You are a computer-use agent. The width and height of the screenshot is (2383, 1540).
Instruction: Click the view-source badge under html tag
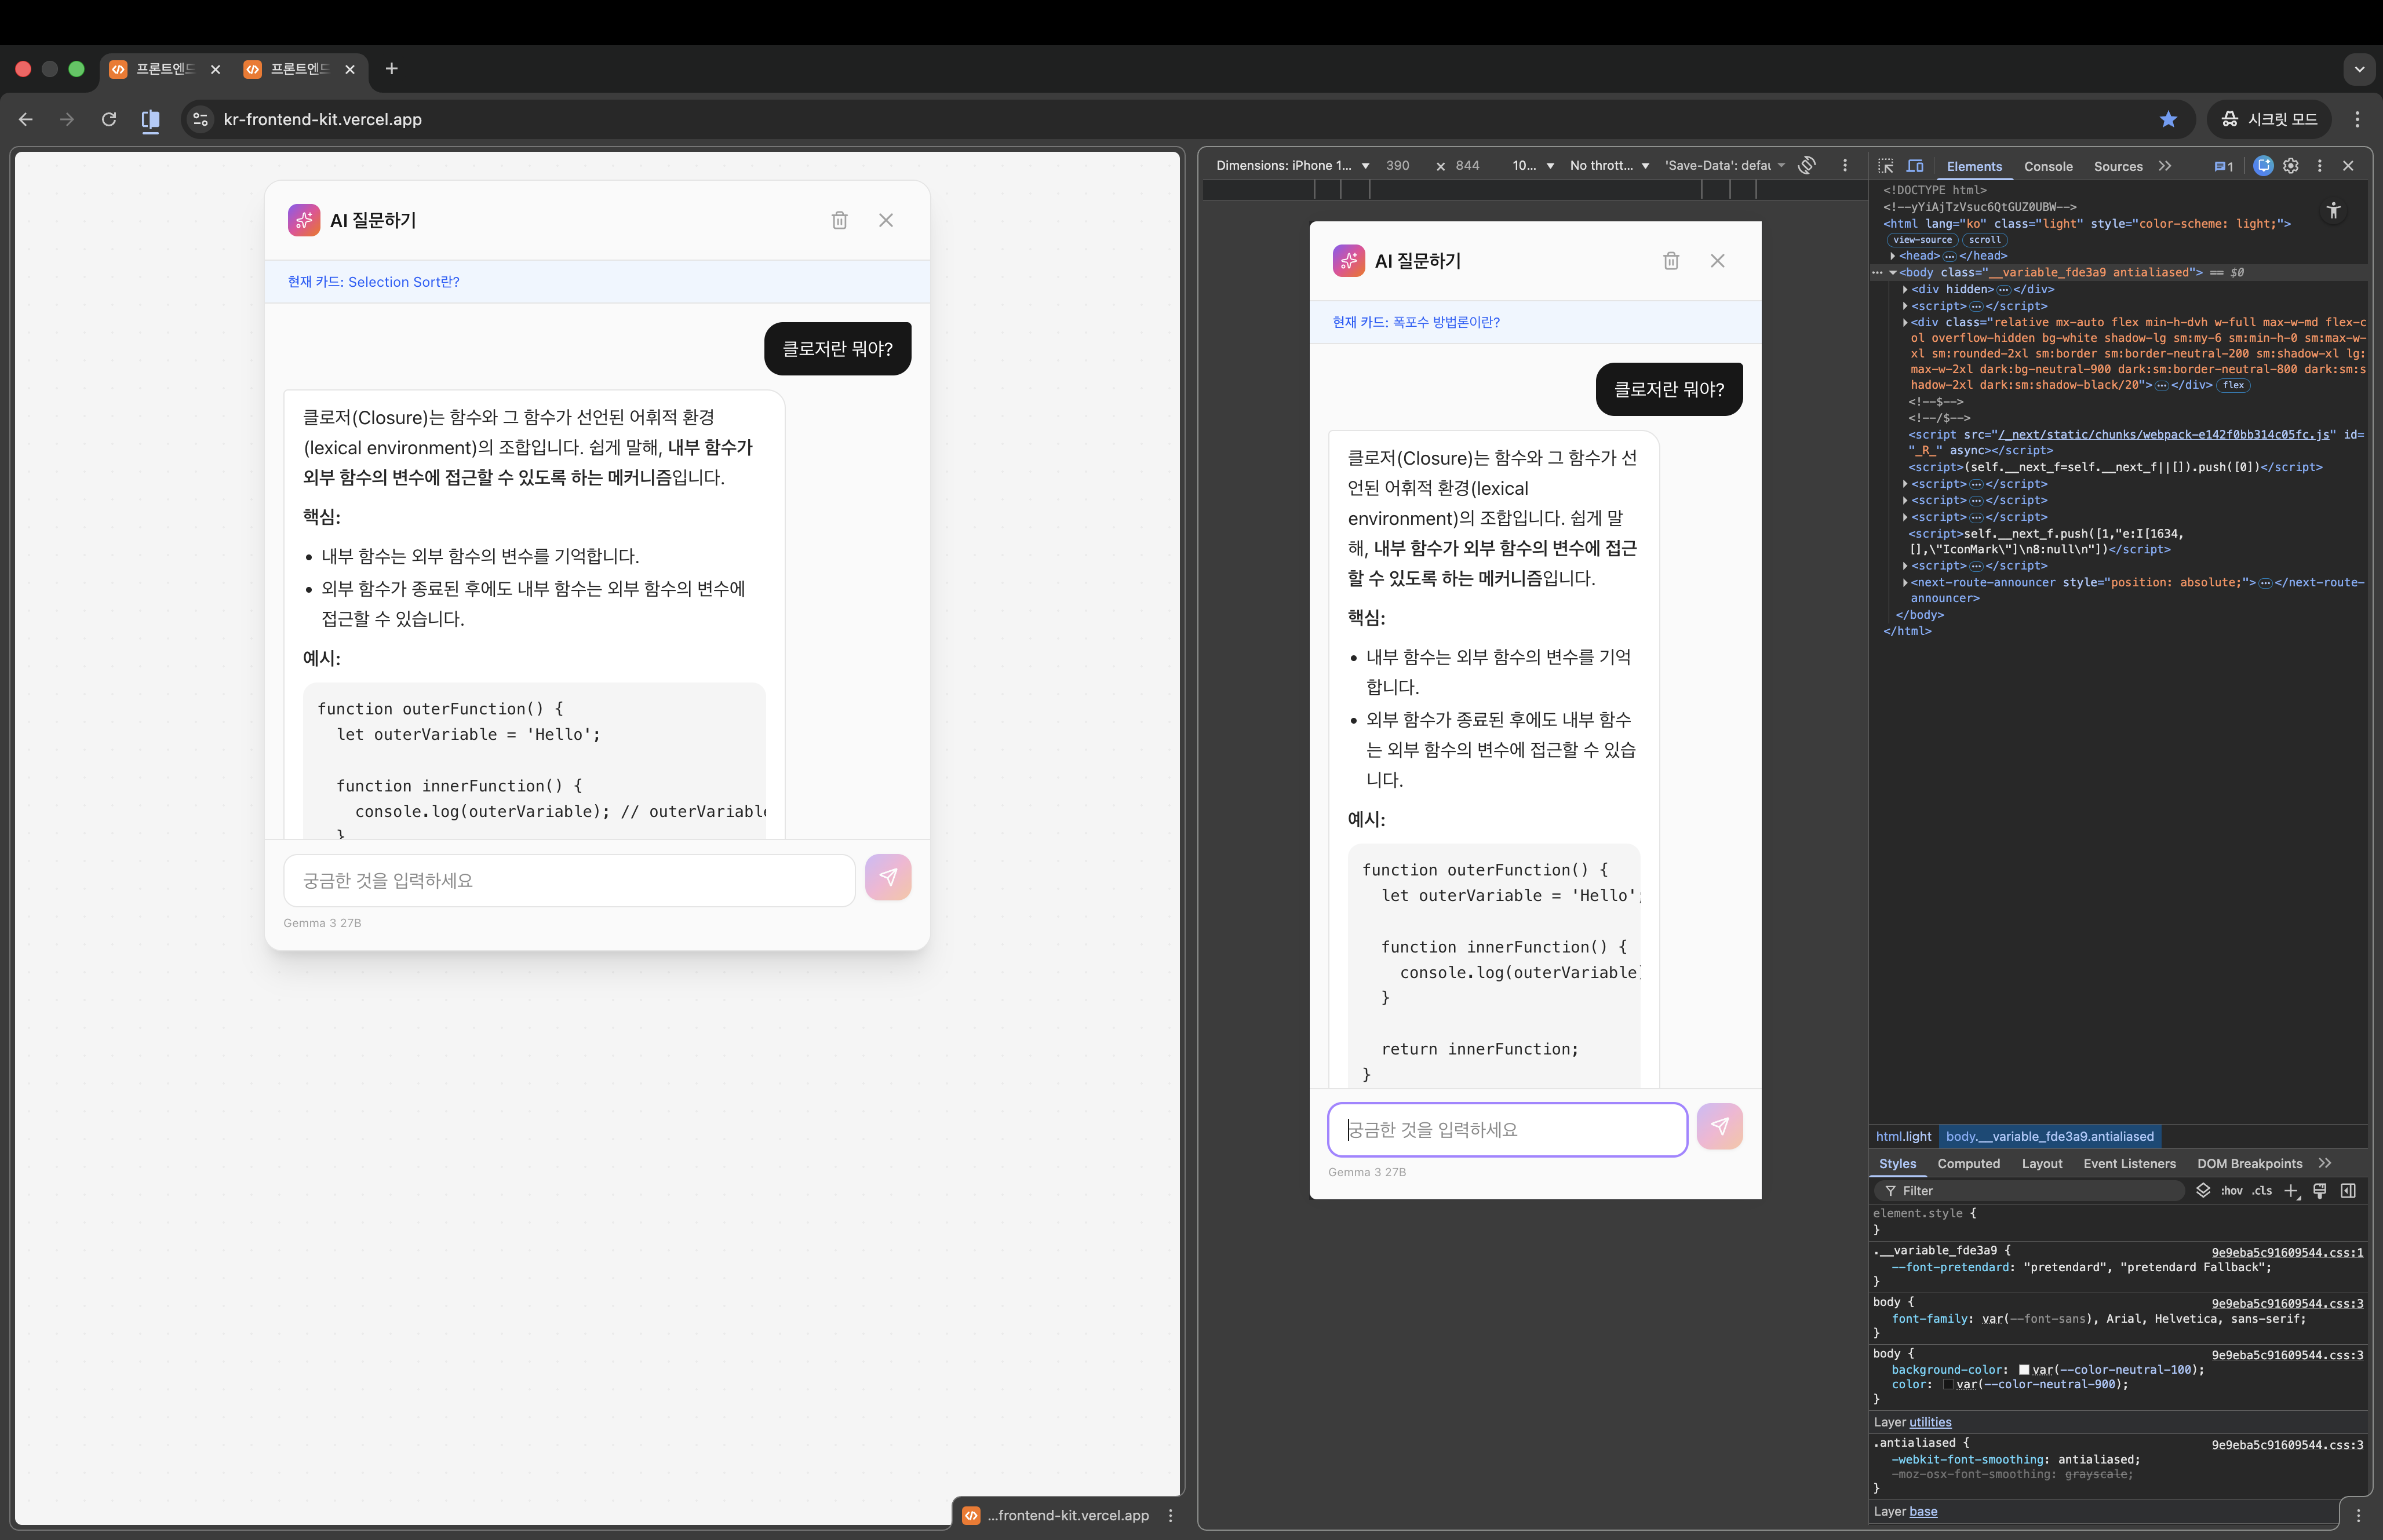point(1922,240)
